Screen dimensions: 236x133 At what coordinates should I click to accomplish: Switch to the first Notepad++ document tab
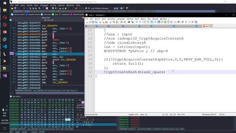click(x=90, y=26)
